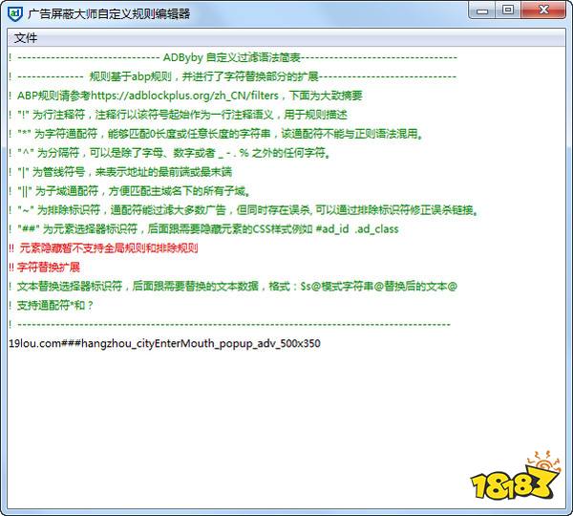Click the line describing "||" 子域通配符
Image resolution: width=573 pixels, height=516 pixels.
[x=134, y=191]
